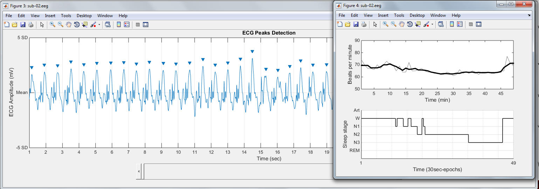
Task: Activate Zoom Out tool in Figure 3
Action: point(61,24)
